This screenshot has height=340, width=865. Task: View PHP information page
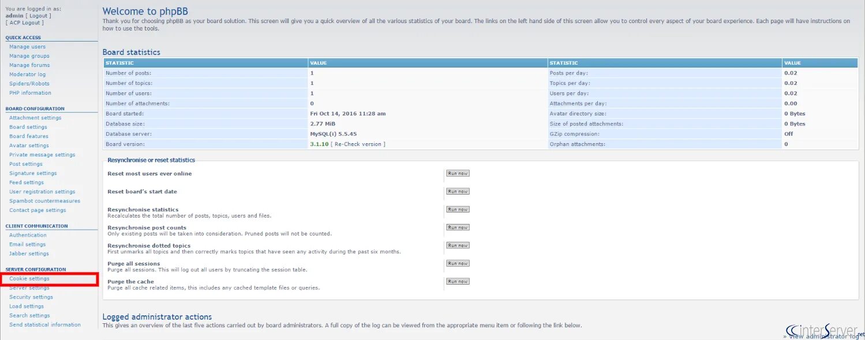[x=30, y=93]
